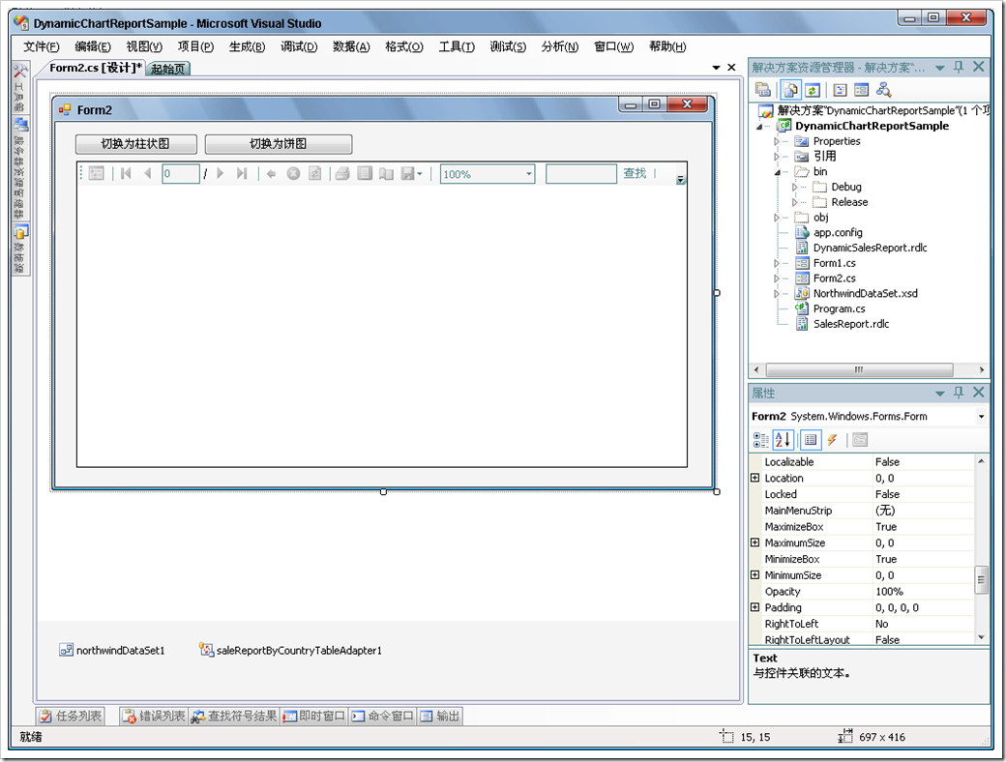Jump to the last page in the report viewer
This screenshot has width=1006, height=762.
(x=241, y=174)
